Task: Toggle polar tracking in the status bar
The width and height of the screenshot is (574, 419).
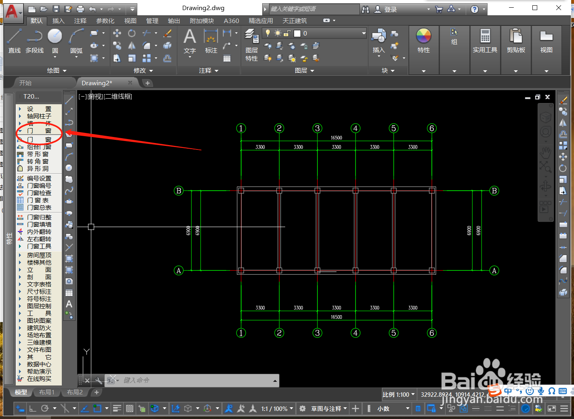Action: click(x=45, y=408)
